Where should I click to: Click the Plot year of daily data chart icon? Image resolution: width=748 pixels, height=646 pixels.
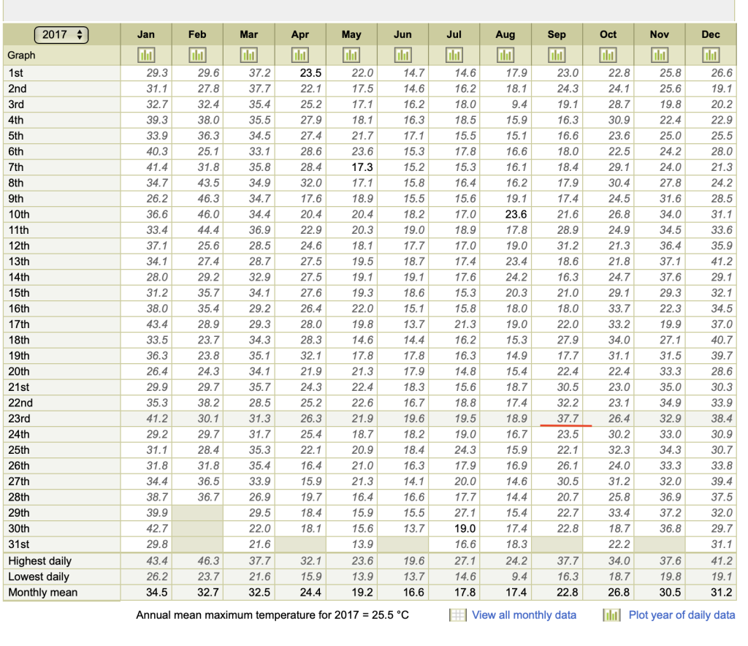click(611, 615)
